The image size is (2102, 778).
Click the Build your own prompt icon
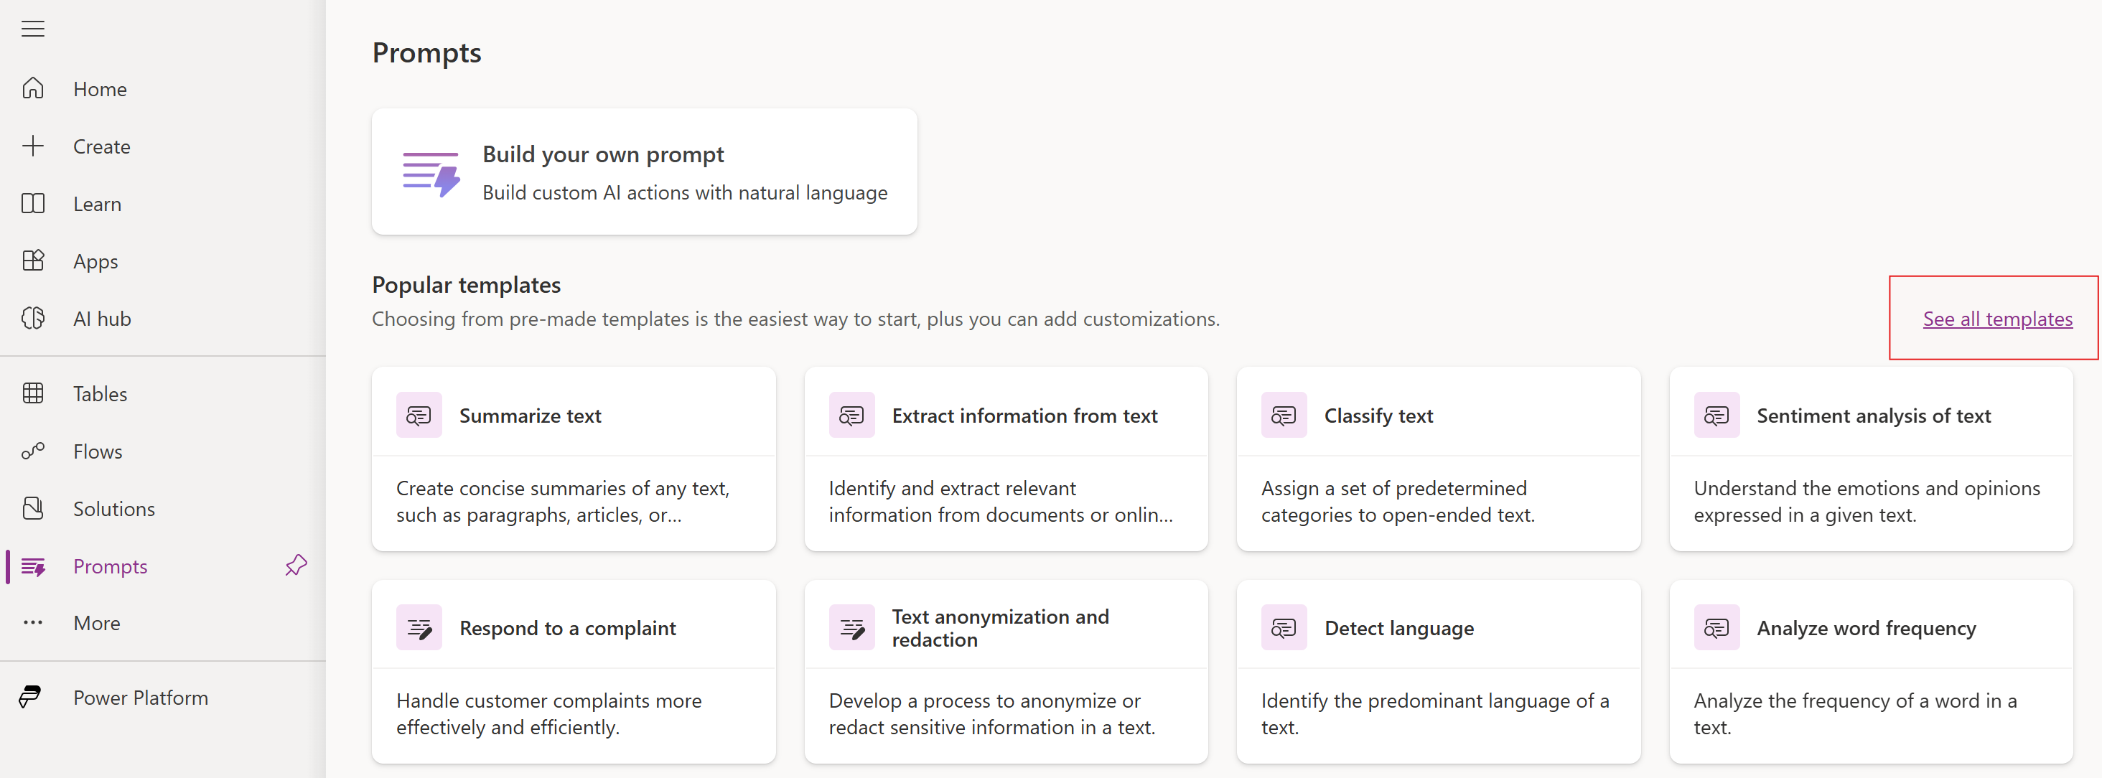click(431, 174)
